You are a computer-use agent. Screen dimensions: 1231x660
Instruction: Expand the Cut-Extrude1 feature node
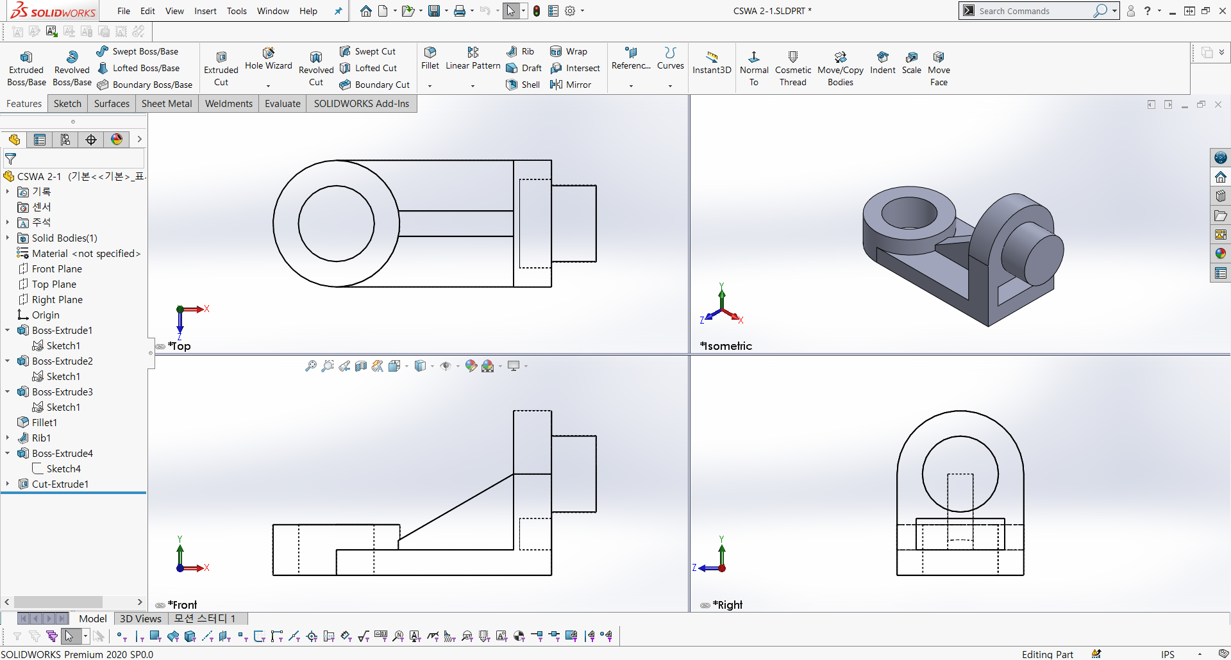point(8,484)
